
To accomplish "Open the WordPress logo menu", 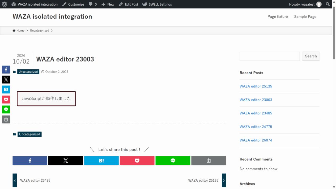I will point(4,4).
